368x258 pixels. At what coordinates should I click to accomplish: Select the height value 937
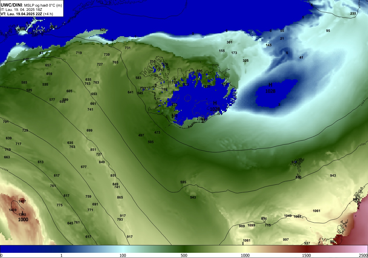point(307,243)
